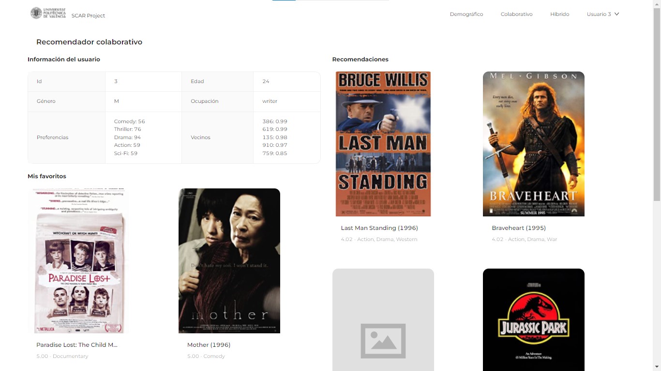Select the Mis favoritos heading
661x371 pixels.
point(47,176)
